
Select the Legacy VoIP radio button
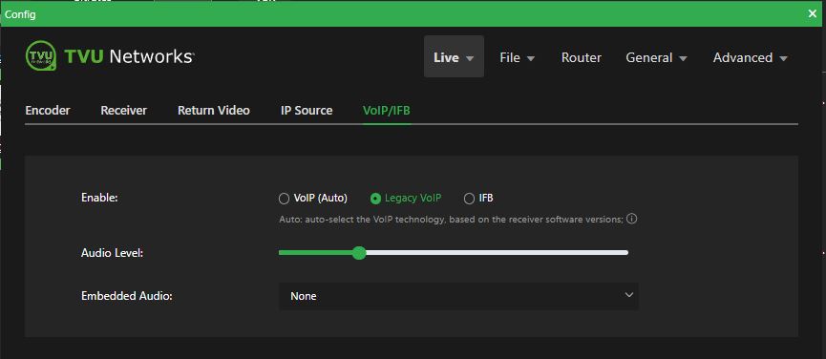[x=375, y=199]
